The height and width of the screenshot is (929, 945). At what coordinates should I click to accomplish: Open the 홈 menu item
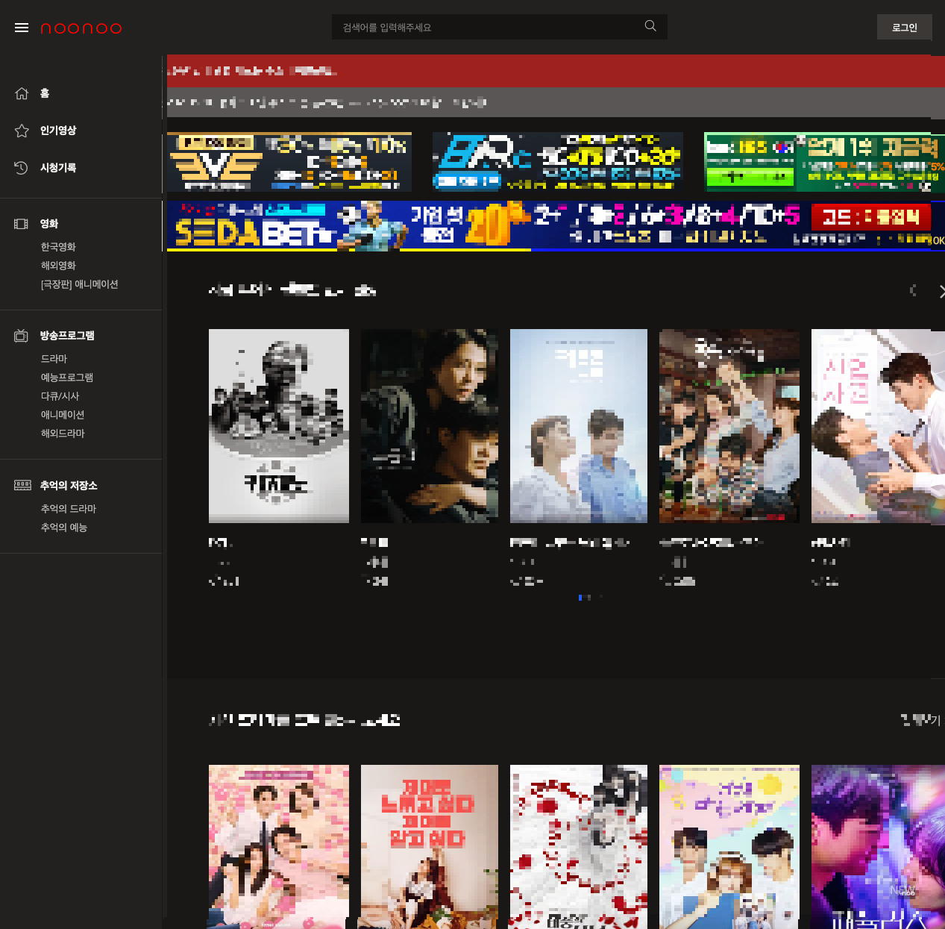[45, 93]
